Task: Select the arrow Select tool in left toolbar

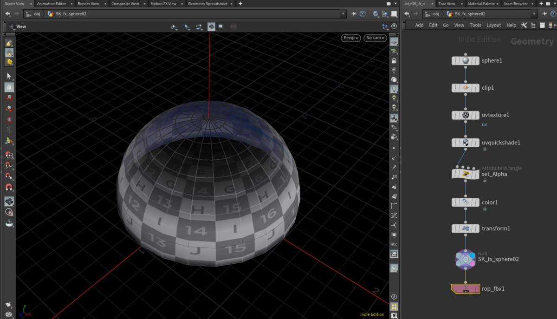Action: click(x=9, y=76)
